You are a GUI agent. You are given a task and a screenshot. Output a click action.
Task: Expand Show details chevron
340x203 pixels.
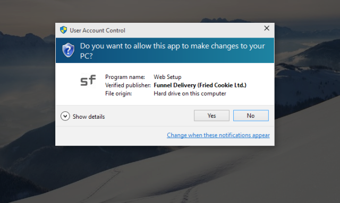[x=65, y=116]
